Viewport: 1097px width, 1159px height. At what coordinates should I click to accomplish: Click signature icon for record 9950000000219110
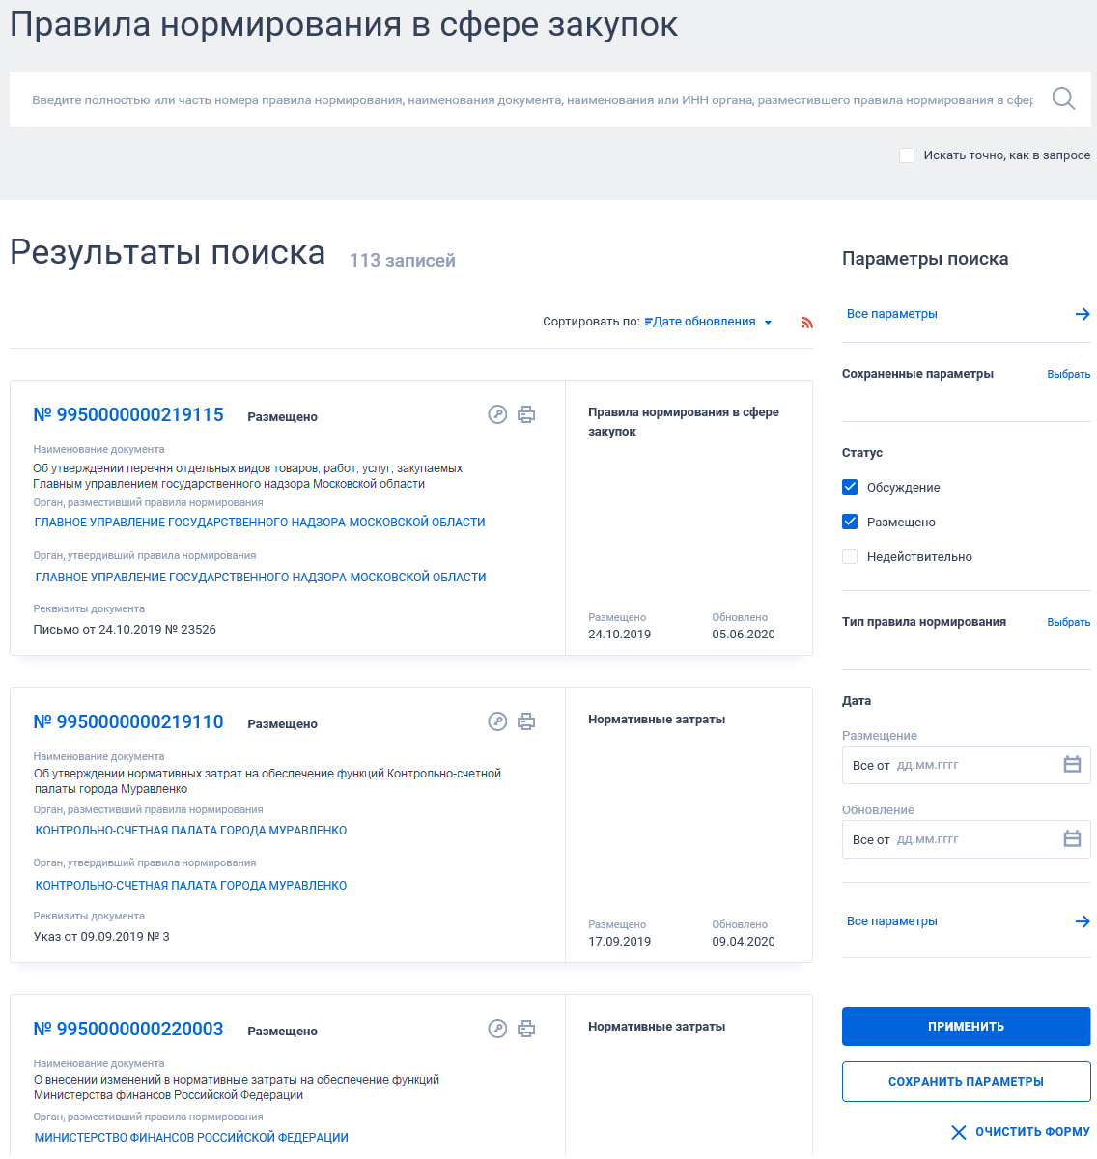[x=497, y=721]
